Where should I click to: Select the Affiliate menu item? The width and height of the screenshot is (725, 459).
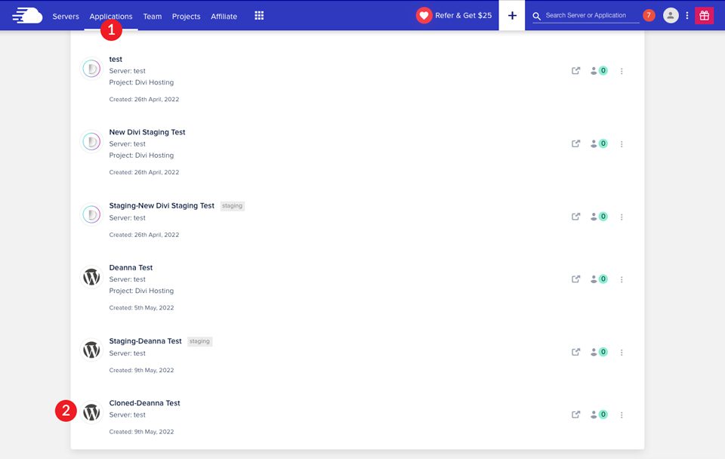click(x=224, y=16)
